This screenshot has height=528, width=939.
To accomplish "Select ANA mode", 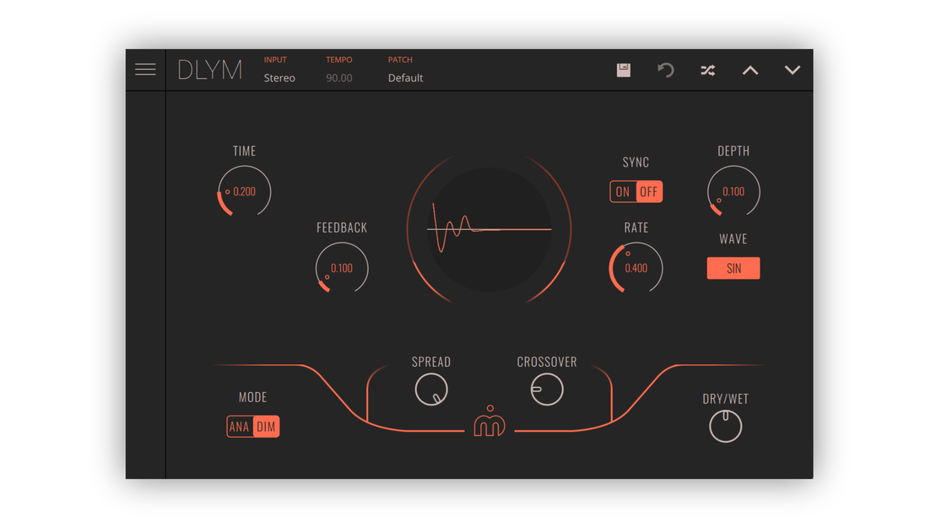I will click(239, 427).
